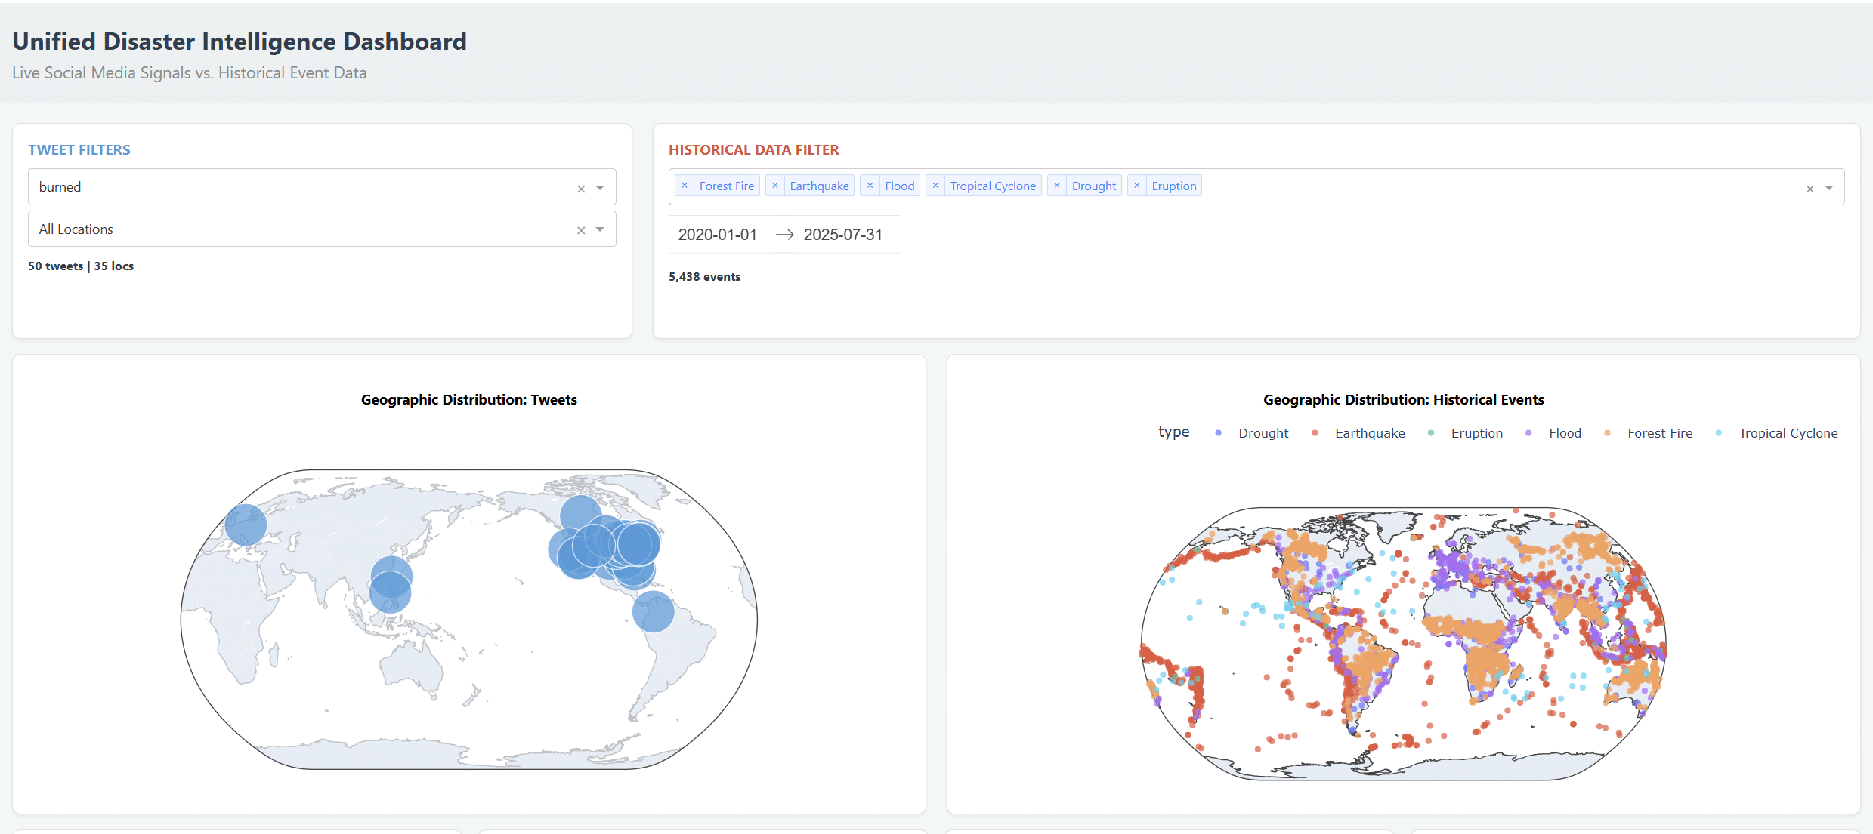The image size is (1873, 834).
Task: Toggle Tropical Cyclone series in legend
Action: pyautogui.click(x=1788, y=433)
